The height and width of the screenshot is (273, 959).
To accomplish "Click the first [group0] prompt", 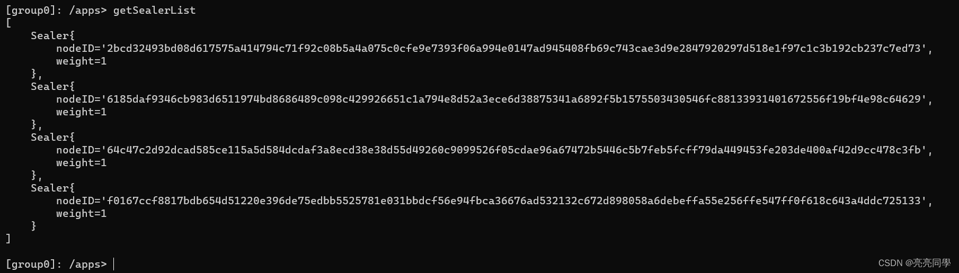I will (x=33, y=11).
